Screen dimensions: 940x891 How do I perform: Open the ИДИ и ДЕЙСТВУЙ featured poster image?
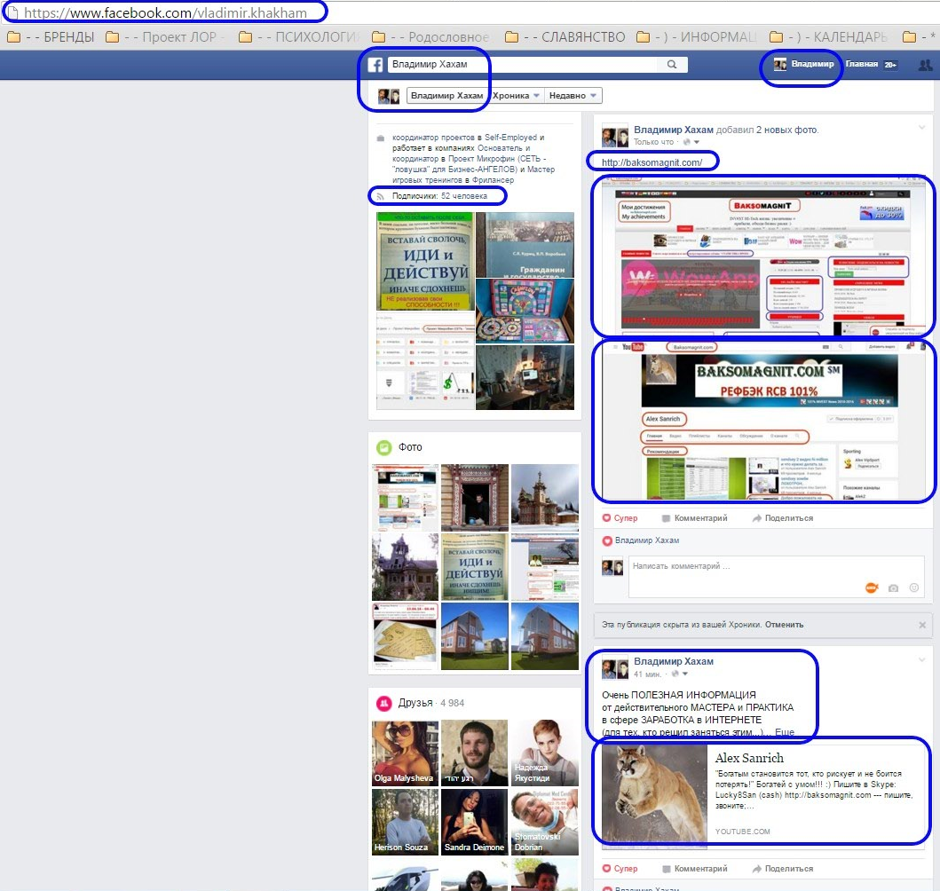[425, 262]
